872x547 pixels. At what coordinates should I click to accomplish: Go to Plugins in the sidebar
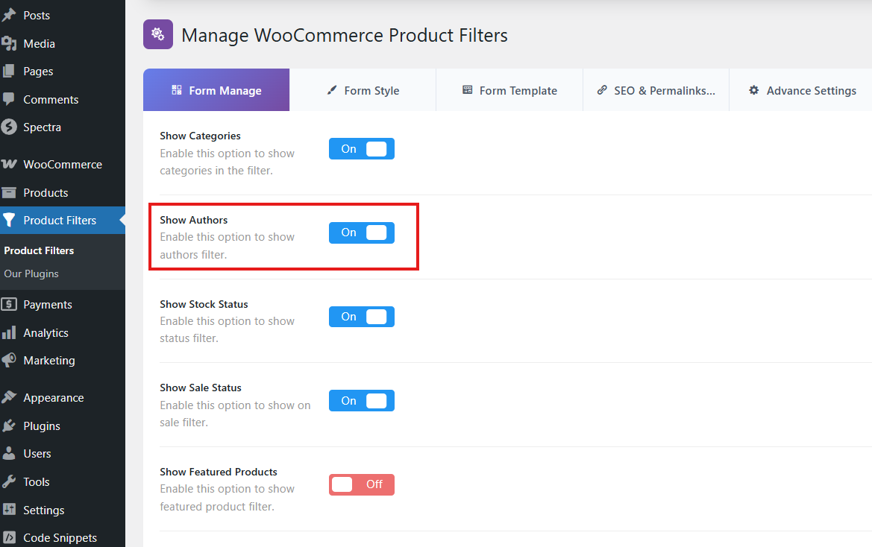click(x=63, y=426)
